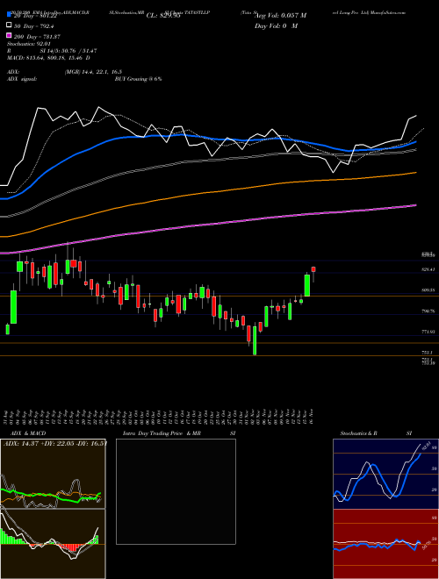
Task: Click the magenta 200 Day legend swatch
Action: [x=9, y=36]
